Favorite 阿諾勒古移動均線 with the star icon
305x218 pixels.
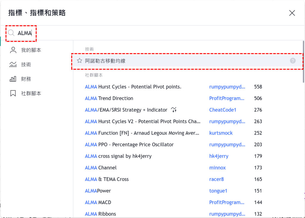(80, 61)
